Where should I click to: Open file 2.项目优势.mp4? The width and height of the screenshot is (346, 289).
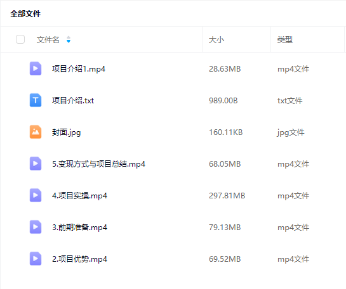pyautogui.click(x=79, y=259)
